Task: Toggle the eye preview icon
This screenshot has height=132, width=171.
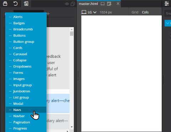Action: (67, 4)
